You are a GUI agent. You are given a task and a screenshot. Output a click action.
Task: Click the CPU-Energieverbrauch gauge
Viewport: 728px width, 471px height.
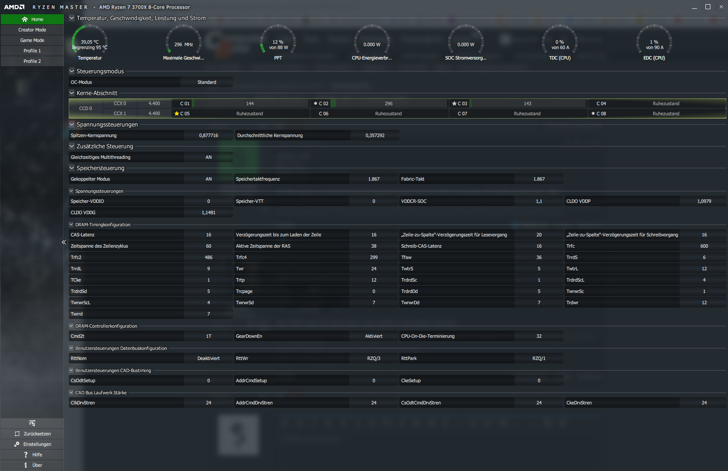[x=372, y=42]
